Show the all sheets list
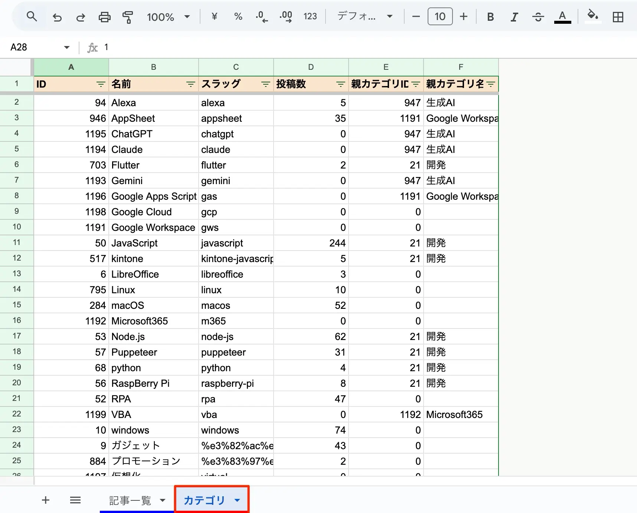Image resolution: width=637 pixels, height=513 pixels. click(x=75, y=500)
